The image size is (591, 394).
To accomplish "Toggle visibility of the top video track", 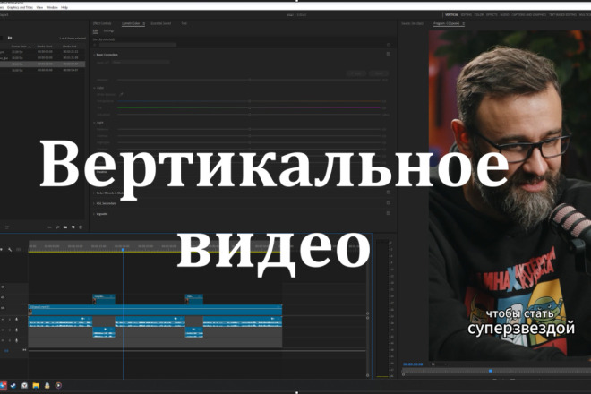I will coord(3,287).
